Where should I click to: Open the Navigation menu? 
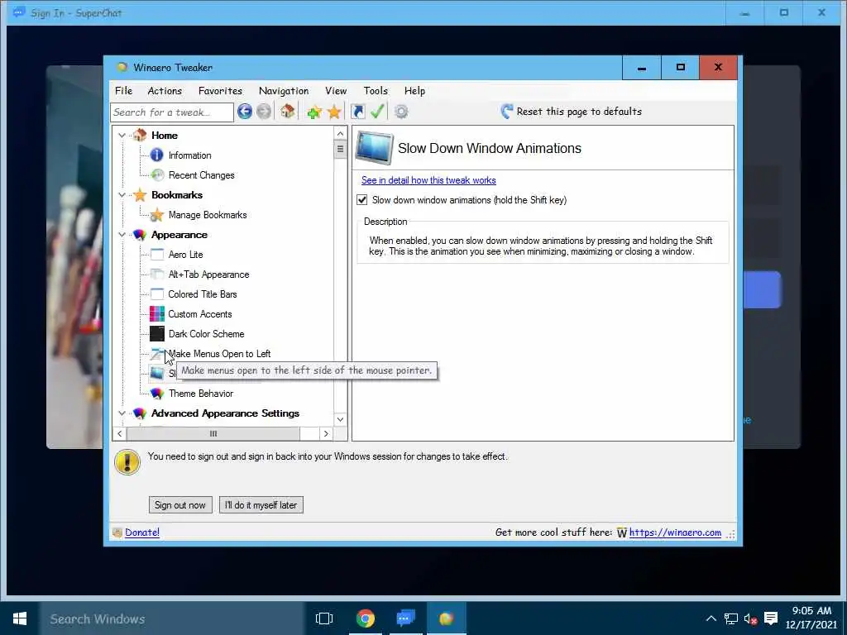coord(284,91)
